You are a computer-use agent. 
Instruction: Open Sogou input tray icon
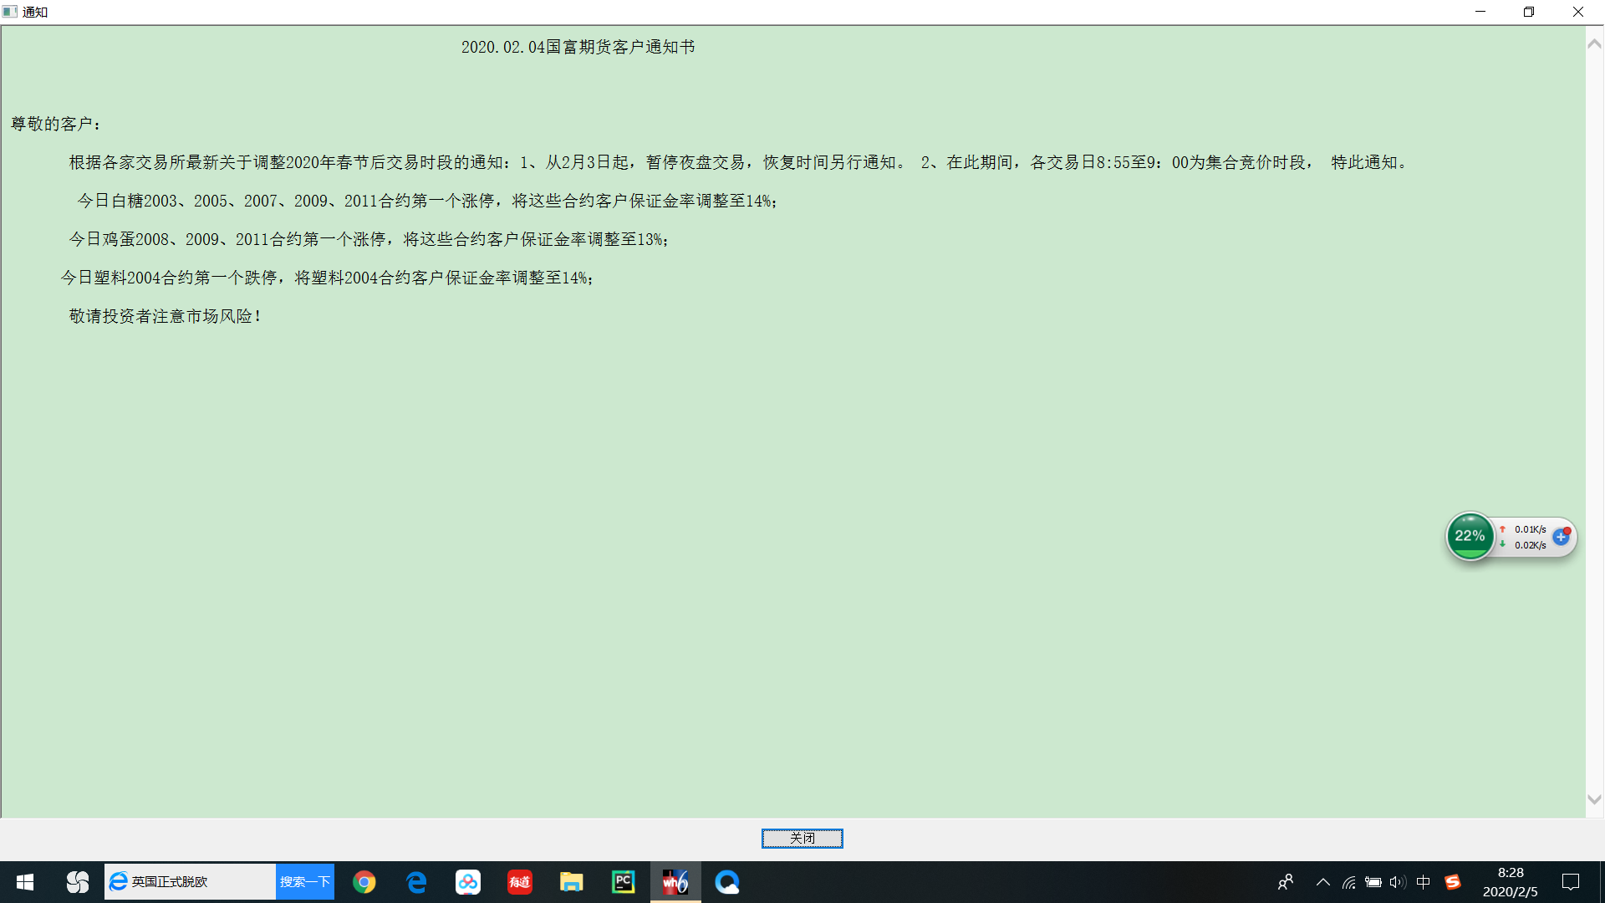(x=1453, y=882)
